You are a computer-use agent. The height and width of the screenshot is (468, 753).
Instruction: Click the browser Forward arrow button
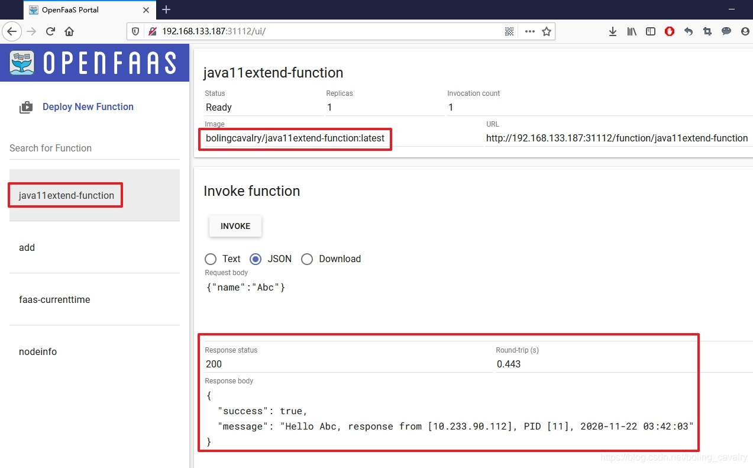pyautogui.click(x=31, y=31)
